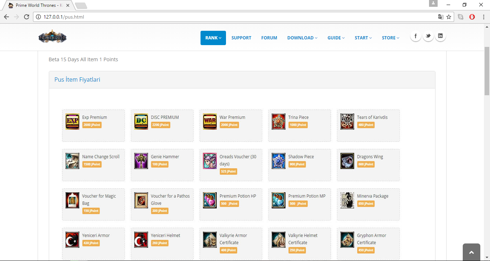
Task: Open the Twitter social link
Action: coord(428,36)
